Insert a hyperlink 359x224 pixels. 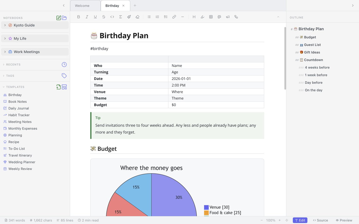pyautogui.click(x=174, y=17)
